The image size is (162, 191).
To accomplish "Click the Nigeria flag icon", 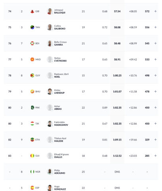I will pyautogui.click(x=32, y=172).
